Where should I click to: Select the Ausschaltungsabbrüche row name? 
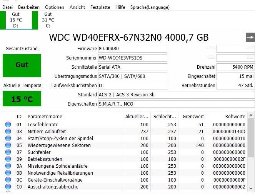[53, 187]
